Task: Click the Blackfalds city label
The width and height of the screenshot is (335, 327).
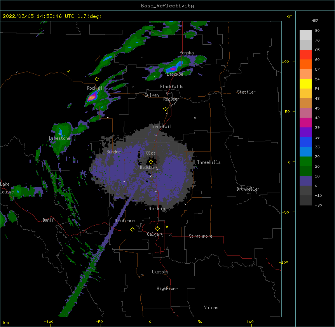Action: 171,87
